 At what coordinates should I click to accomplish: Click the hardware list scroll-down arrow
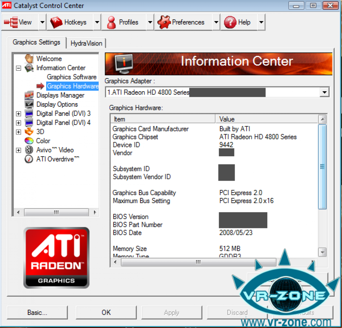tap(322, 252)
